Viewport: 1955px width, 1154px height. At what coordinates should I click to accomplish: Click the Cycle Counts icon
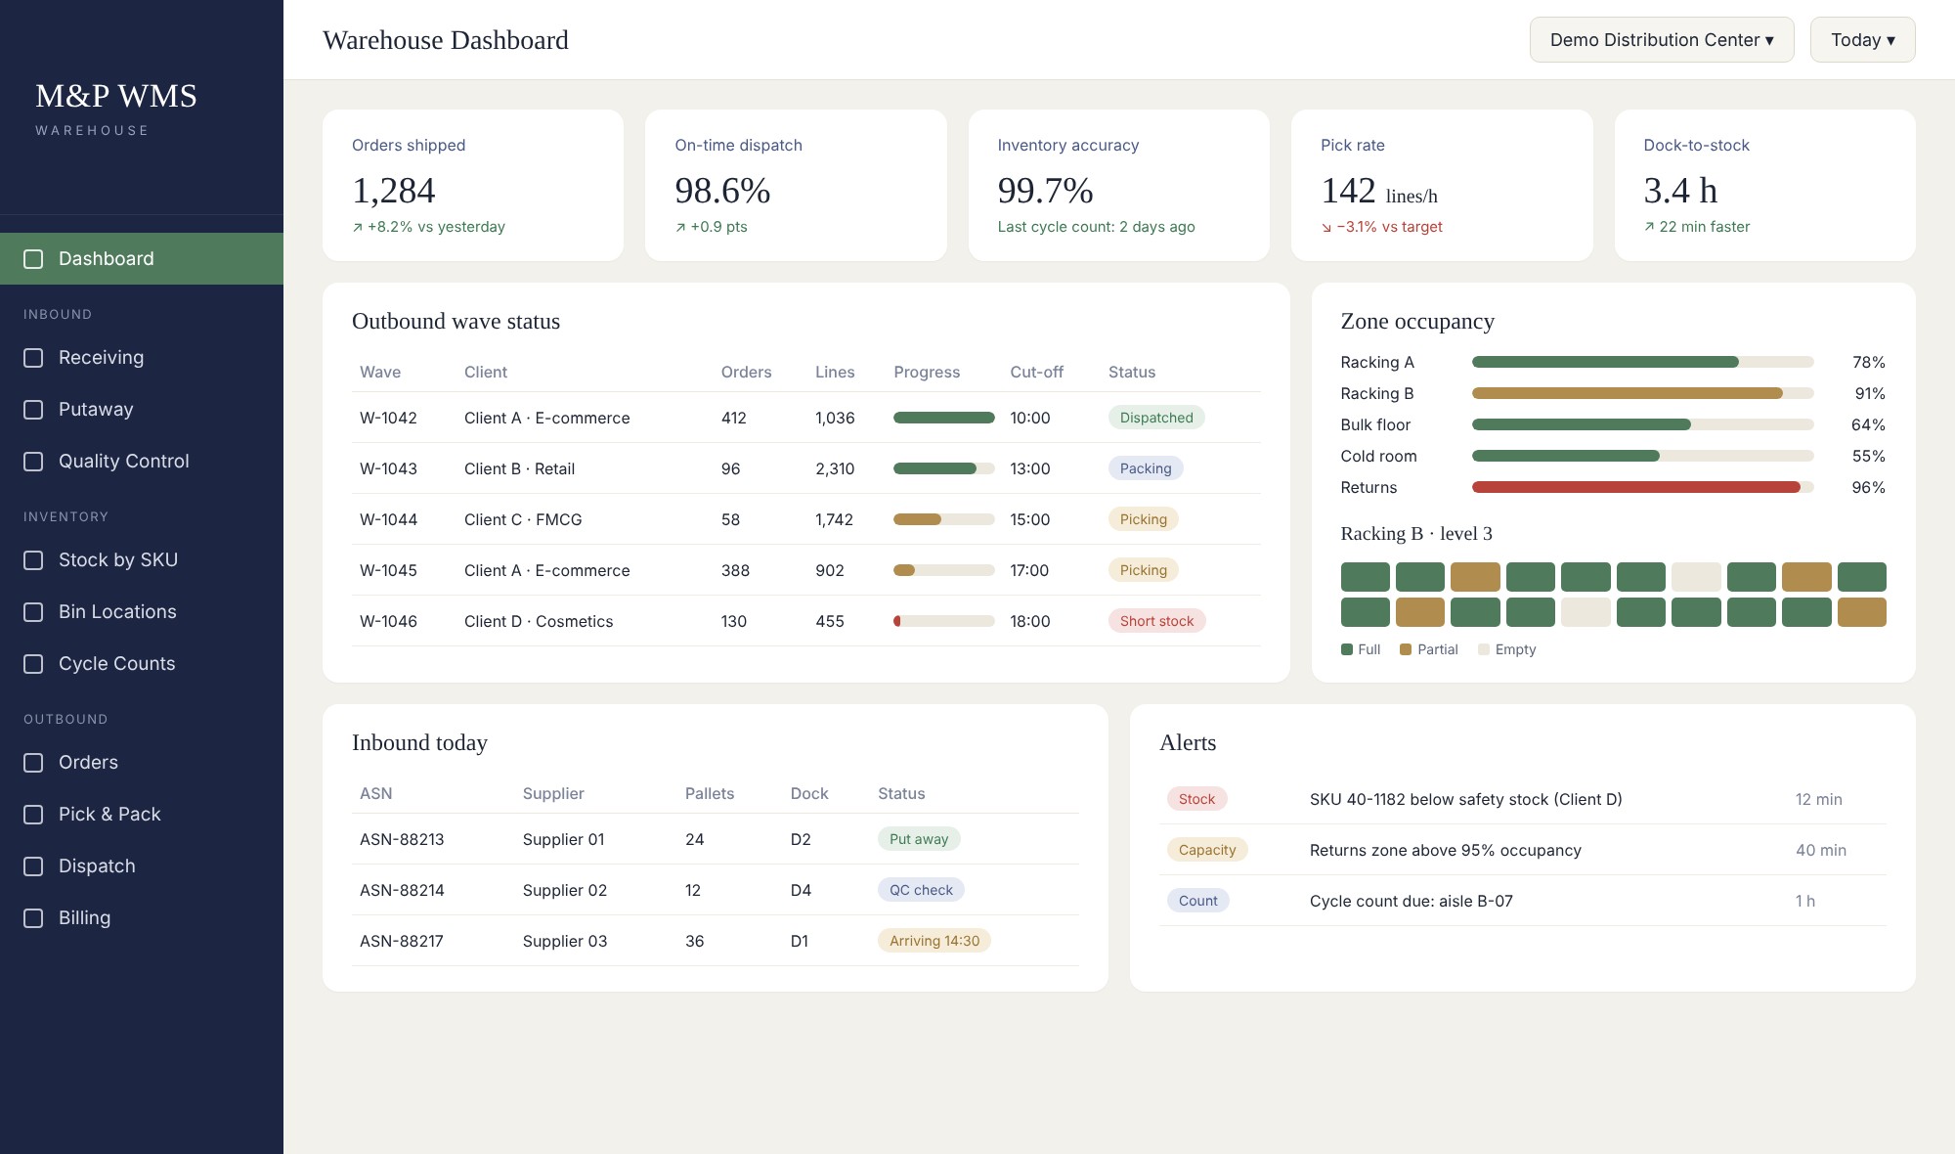[x=33, y=664]
